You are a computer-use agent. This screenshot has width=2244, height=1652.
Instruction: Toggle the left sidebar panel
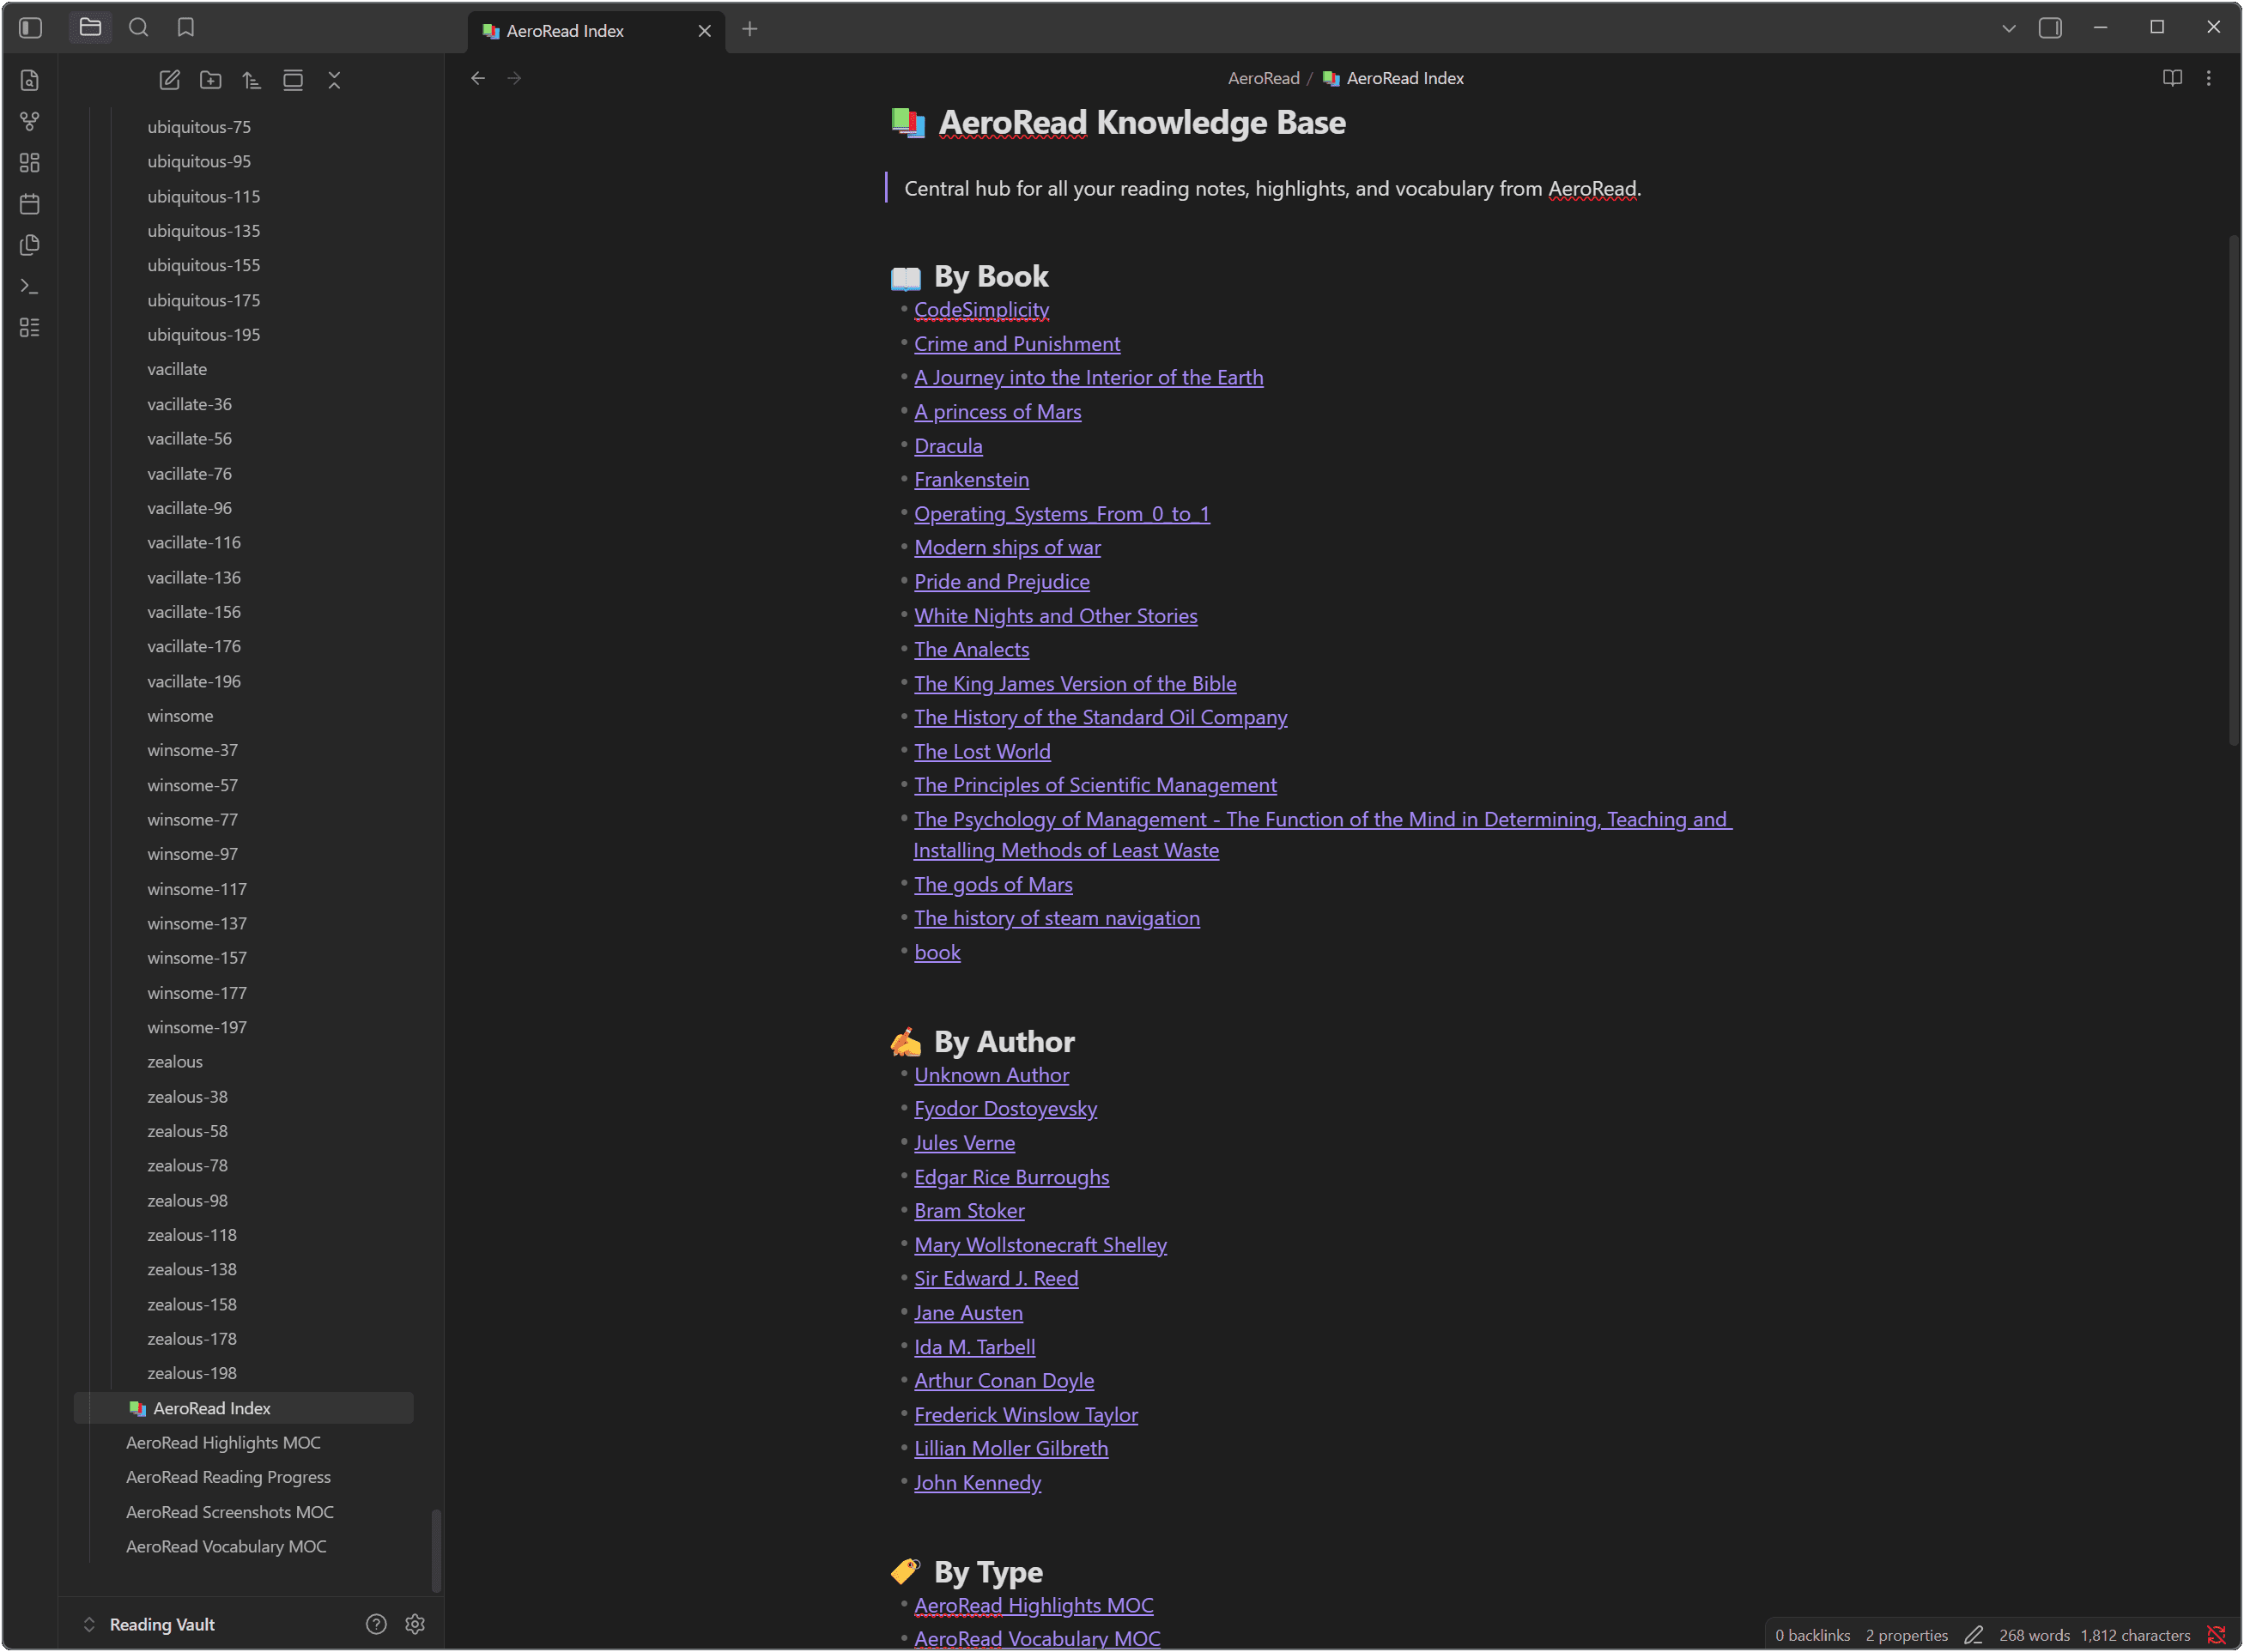click(x=31, y=28)
